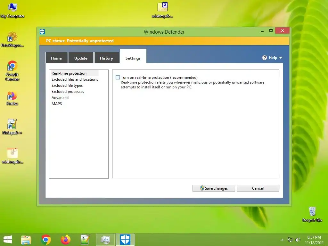Viewport: 328px width, 246px height.
Task: Click the Cancel button
Action: (258, 188)
